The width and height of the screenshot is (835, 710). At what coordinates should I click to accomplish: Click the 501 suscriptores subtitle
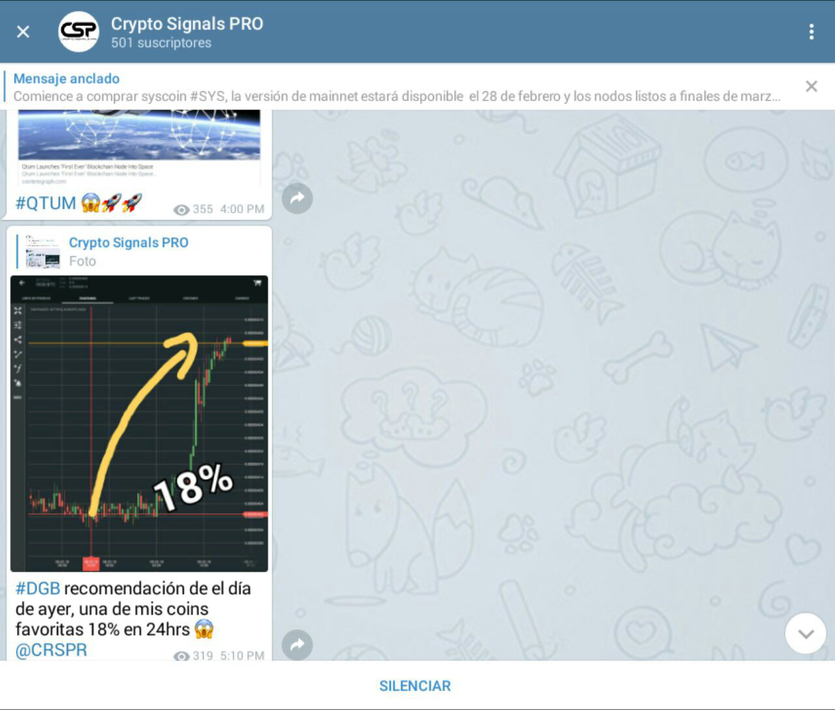point(161,43)
